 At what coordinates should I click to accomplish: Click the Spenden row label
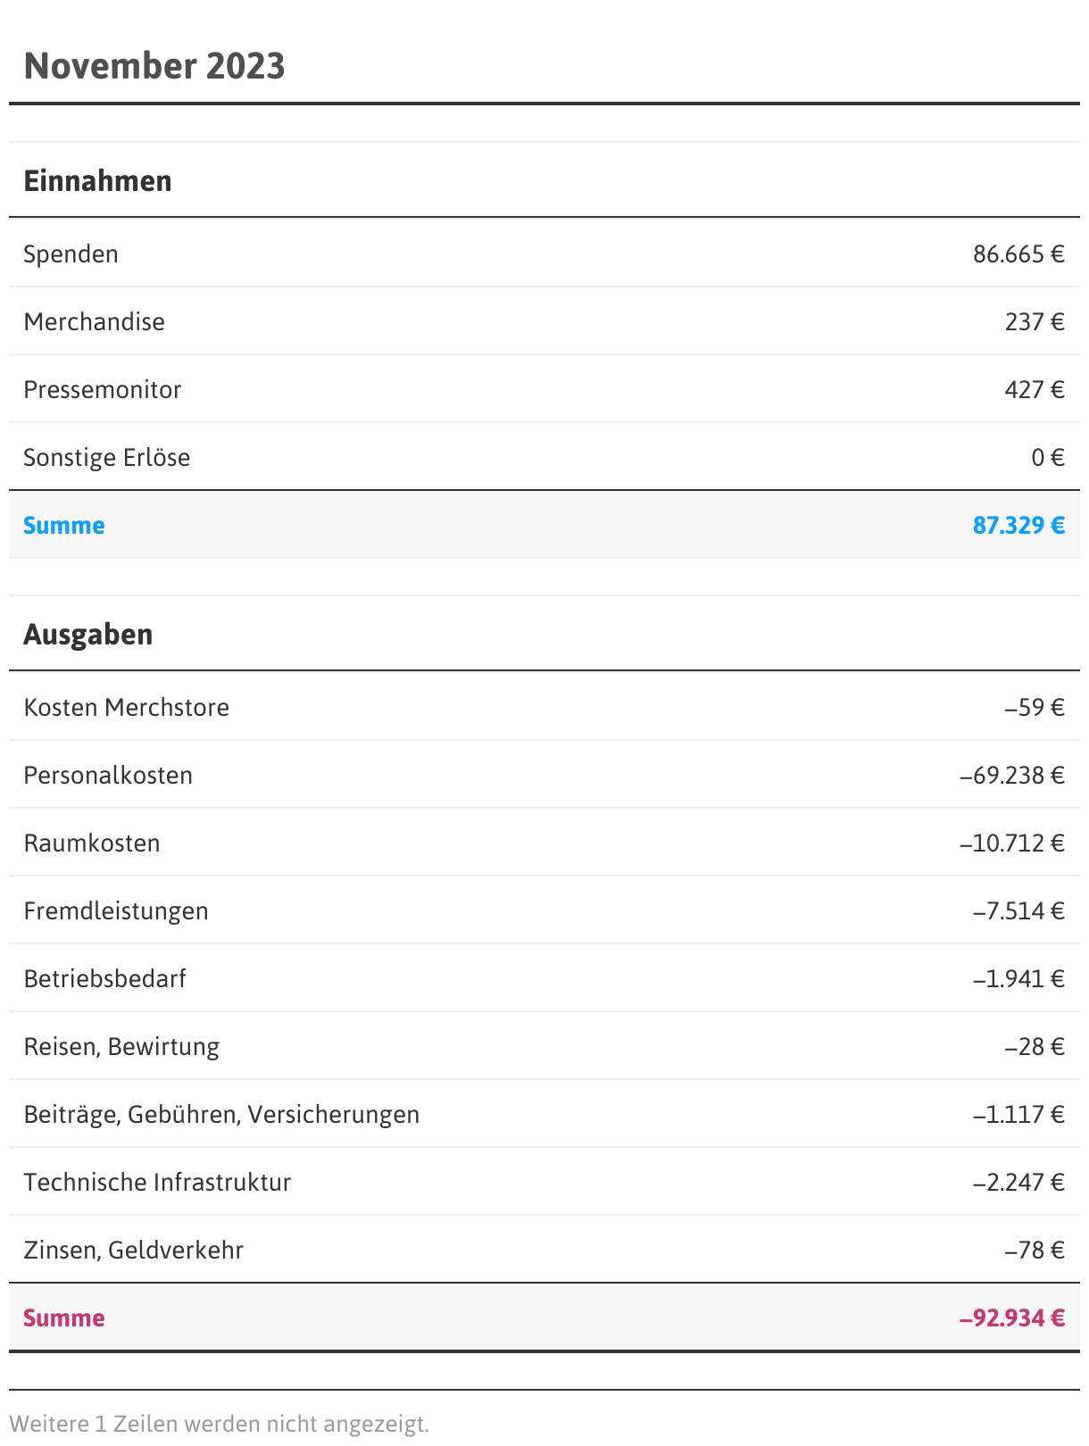coord(71,254)
